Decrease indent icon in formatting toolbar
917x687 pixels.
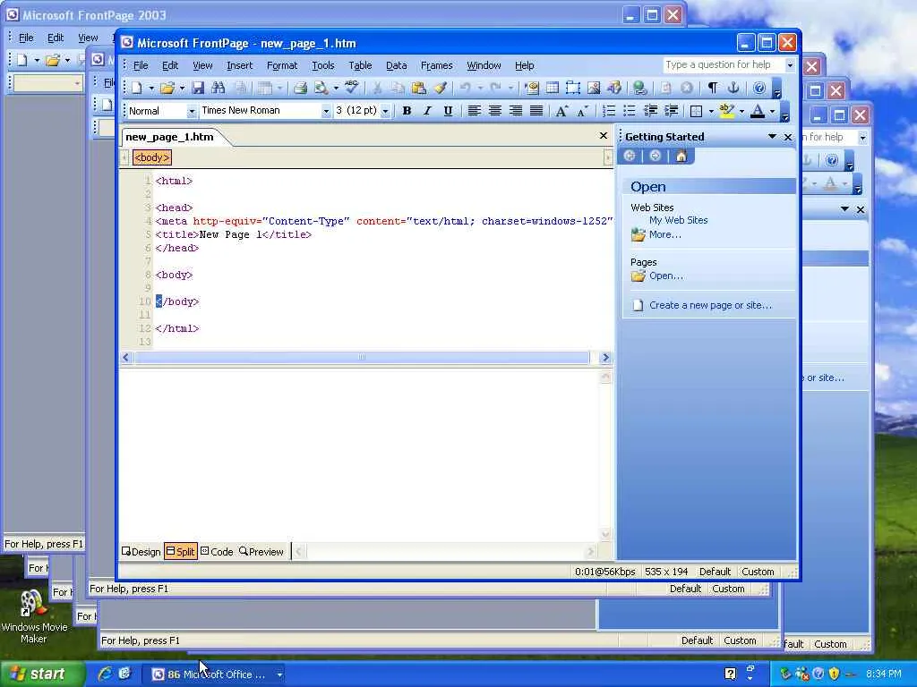pyautogui.click(x=650, y=111)
